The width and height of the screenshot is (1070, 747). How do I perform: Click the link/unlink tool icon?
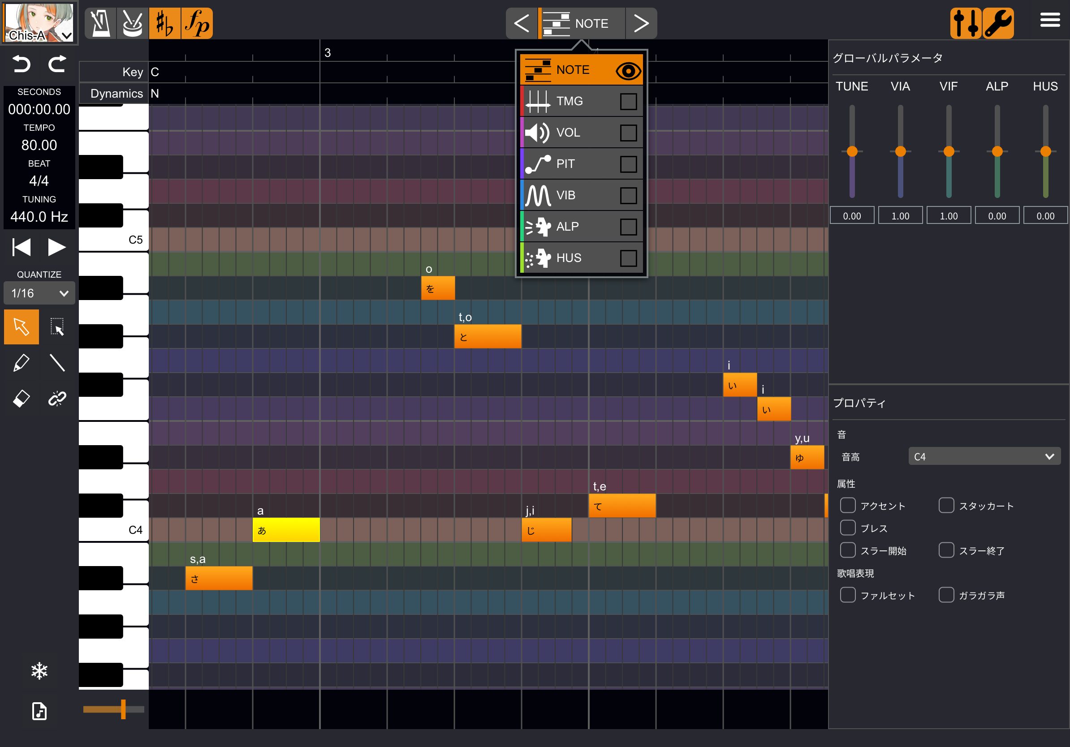[x=57, y=399]
